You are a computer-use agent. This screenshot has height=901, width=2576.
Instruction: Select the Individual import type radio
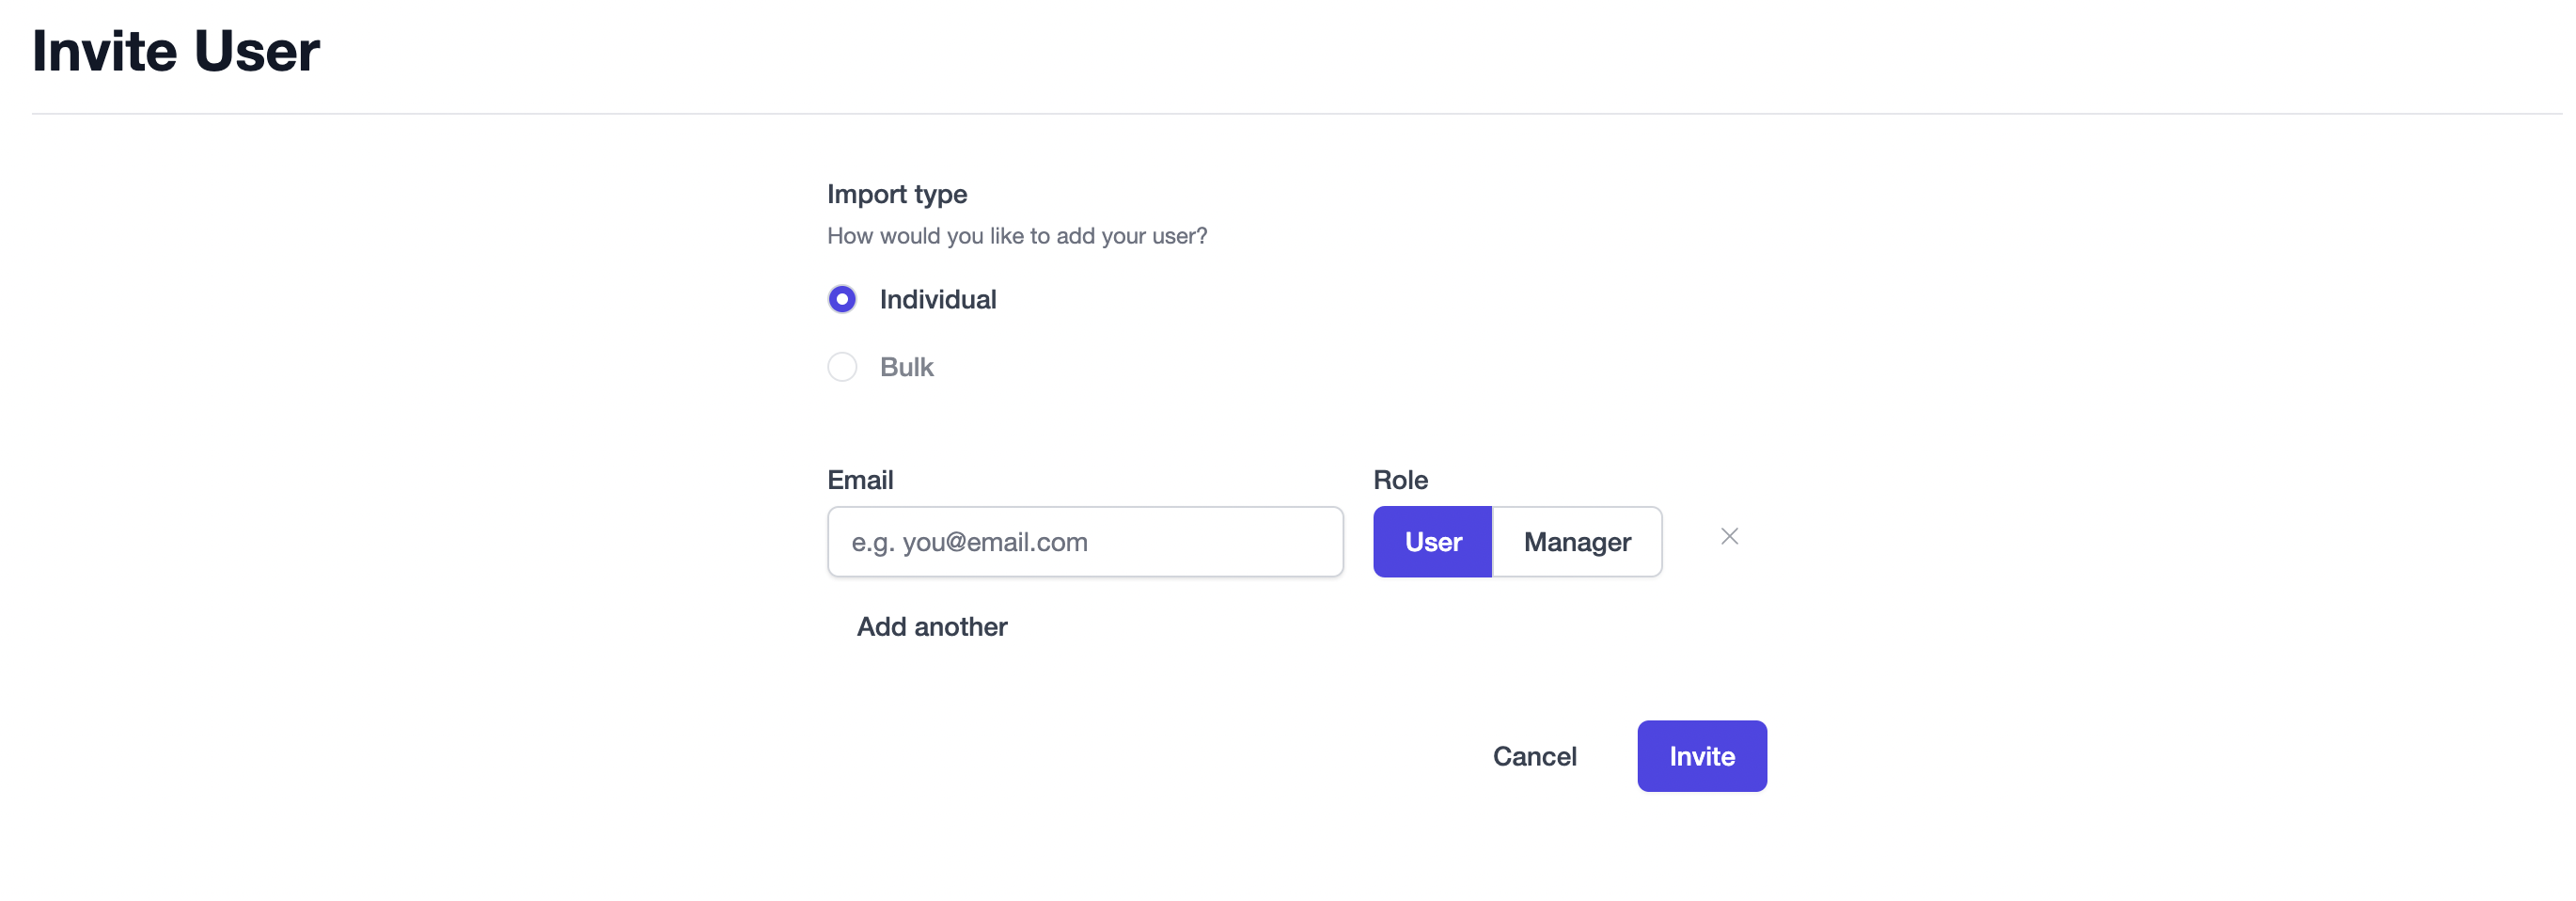842,299
